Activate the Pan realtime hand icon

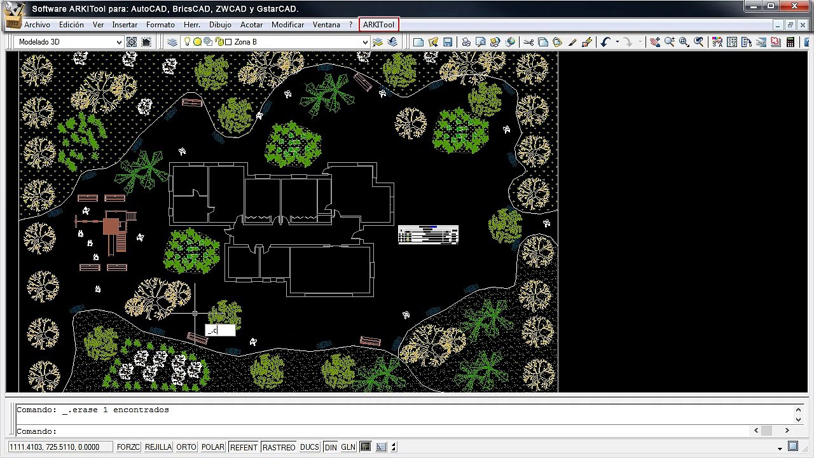(655, 42)
